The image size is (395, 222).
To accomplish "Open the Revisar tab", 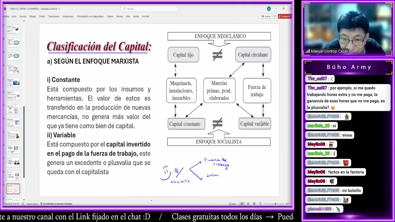I will point(119,16).
